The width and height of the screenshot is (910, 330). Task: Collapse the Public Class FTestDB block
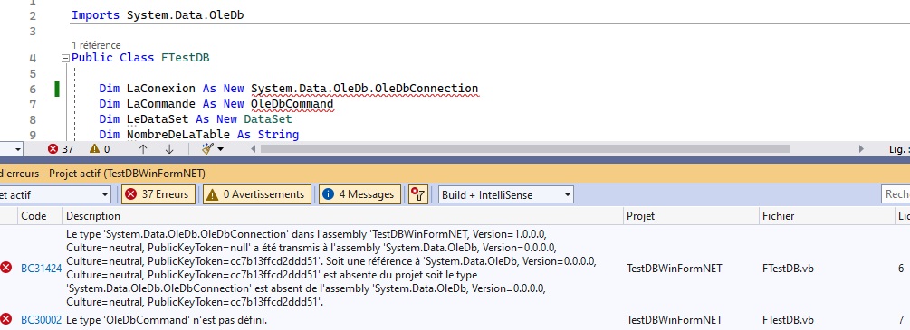click(65, 58)
